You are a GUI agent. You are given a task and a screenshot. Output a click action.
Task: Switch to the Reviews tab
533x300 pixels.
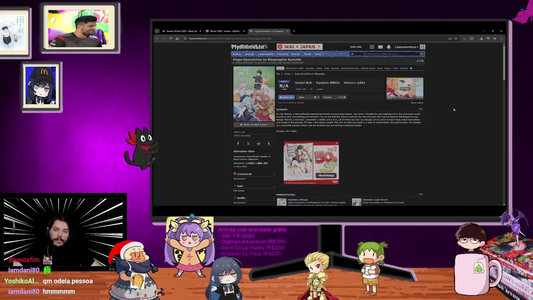tap(335, 68)
